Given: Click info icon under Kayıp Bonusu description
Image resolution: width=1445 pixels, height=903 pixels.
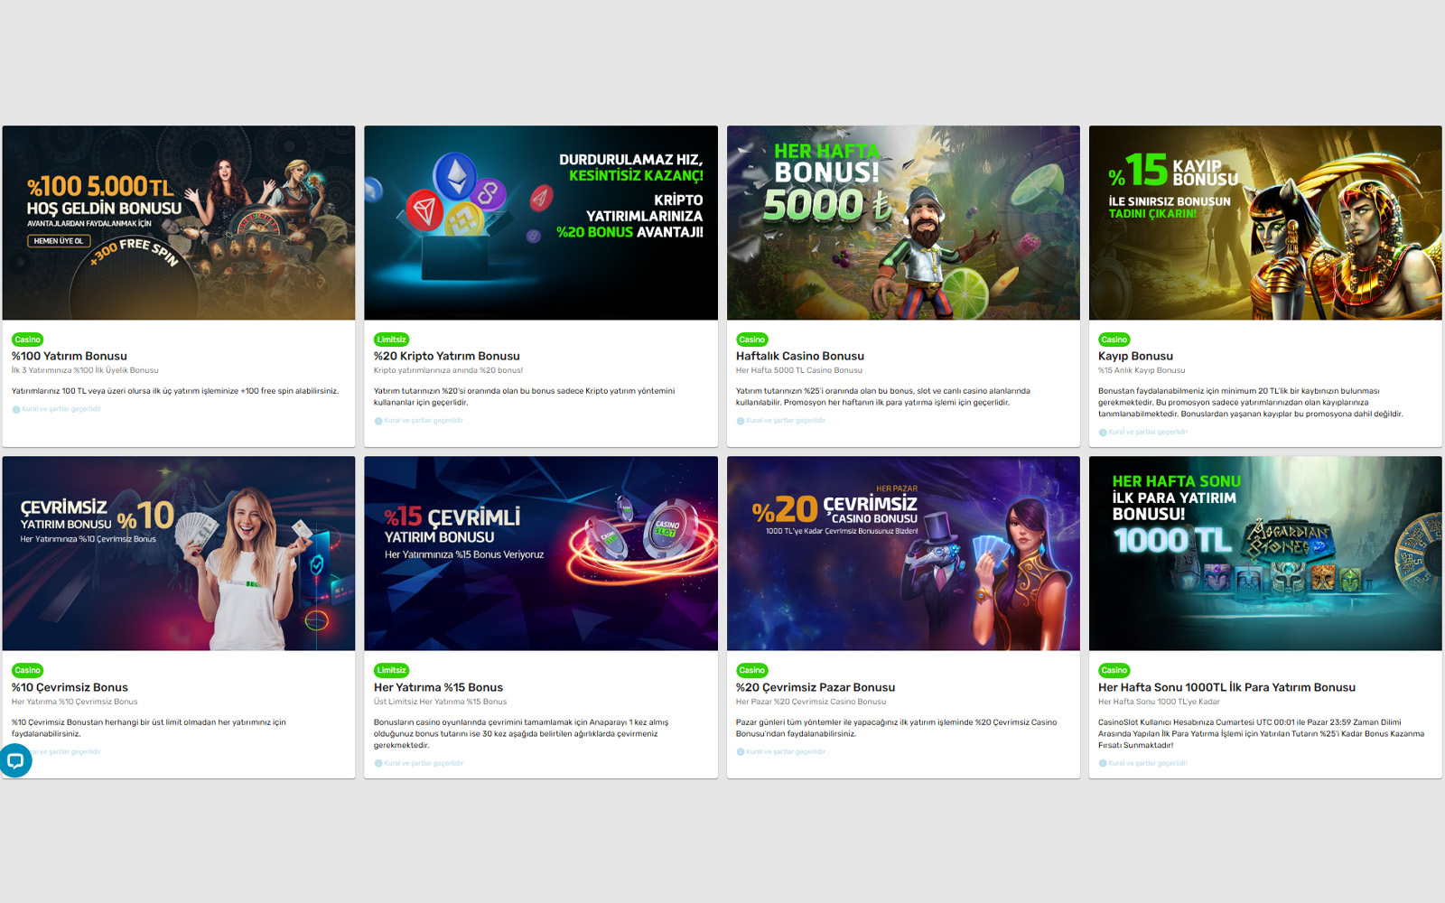Looking at the screenshot, I should click(1103, 433).
